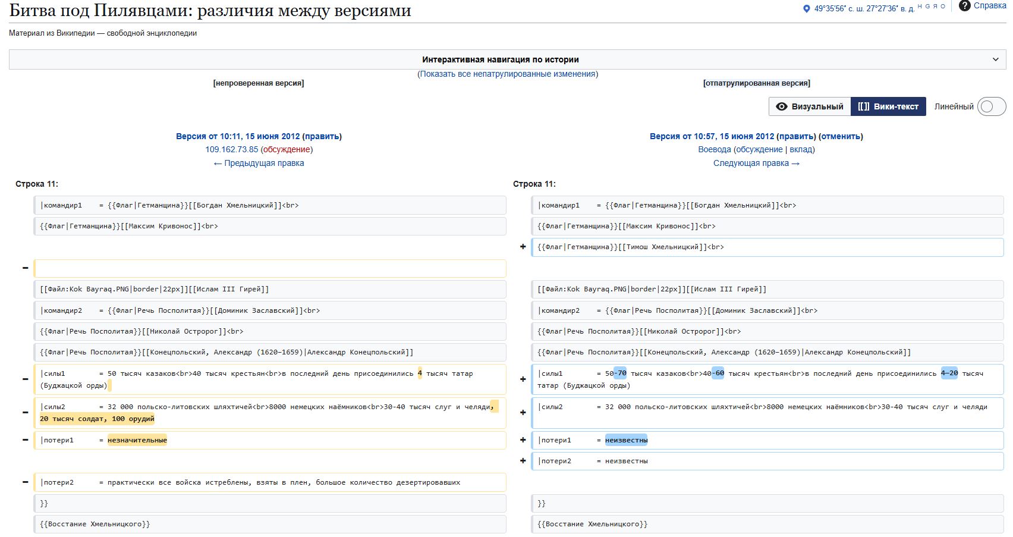Click the map pin coordinates icon
Screen dimensions: 1013x537
coord(806,9)
